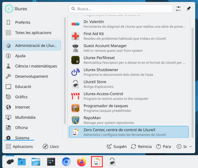198x168 pixels.
Task: Switch to the Aplicacions tab
Action: click(19, 147)
